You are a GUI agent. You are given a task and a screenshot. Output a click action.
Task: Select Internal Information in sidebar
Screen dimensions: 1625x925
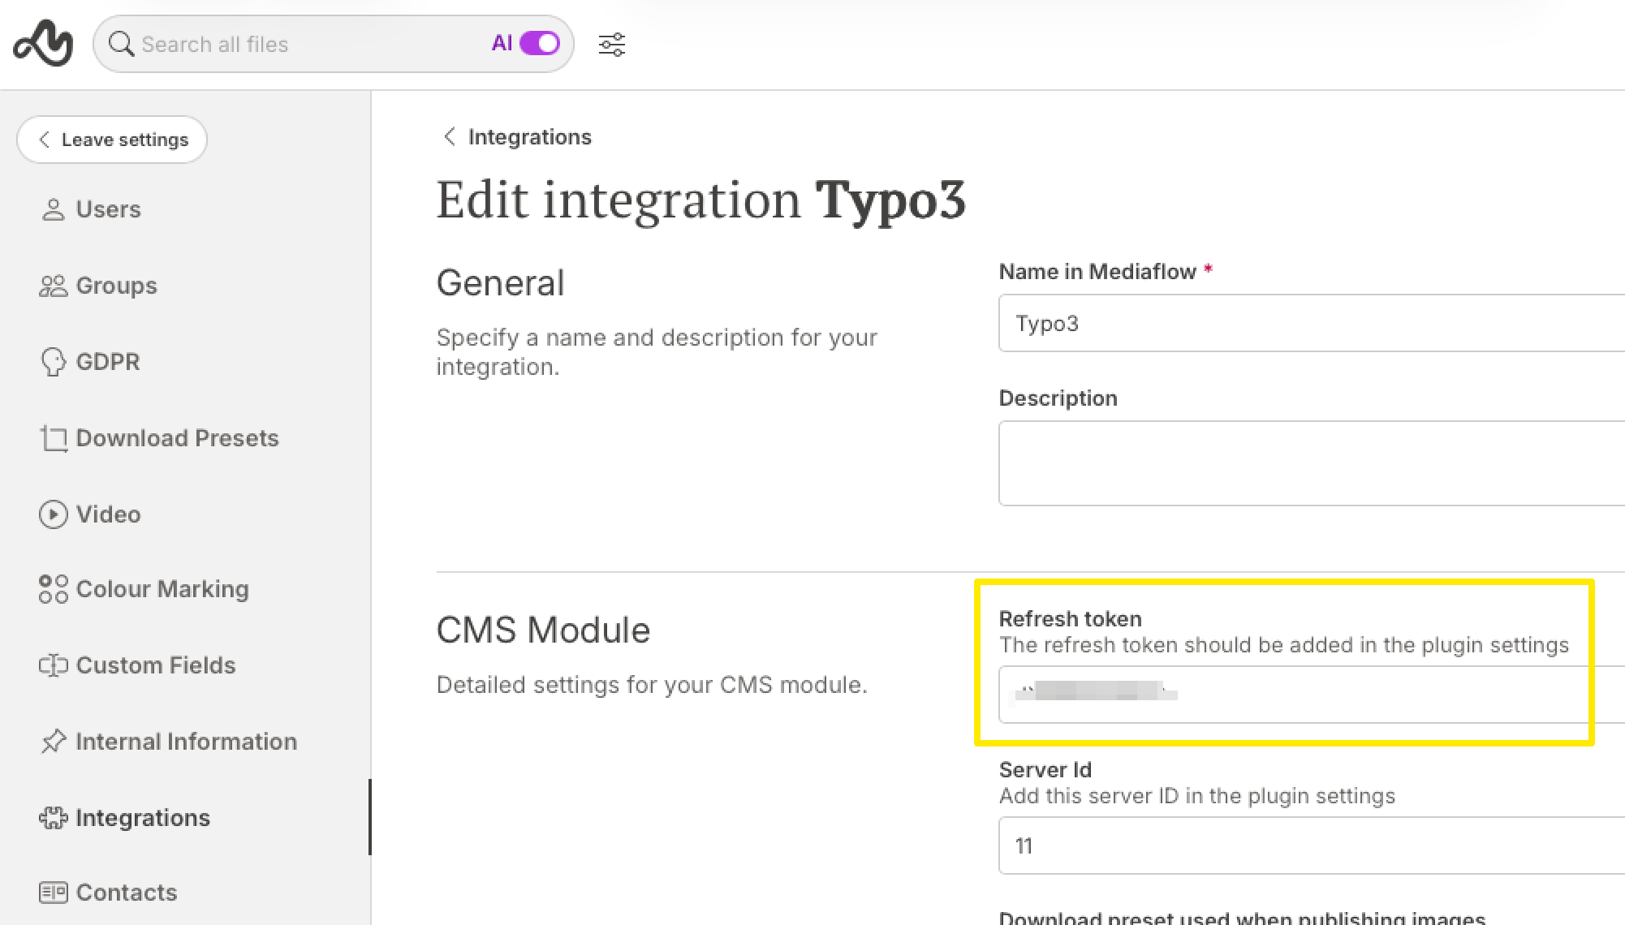tap(186, 742)
